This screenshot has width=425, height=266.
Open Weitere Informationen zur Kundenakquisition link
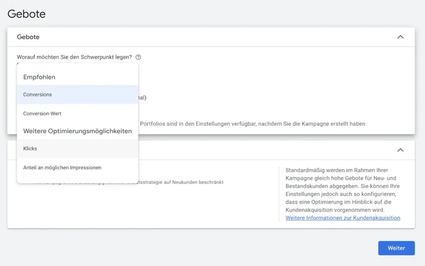pyautogui.click(x=342, y=218)
